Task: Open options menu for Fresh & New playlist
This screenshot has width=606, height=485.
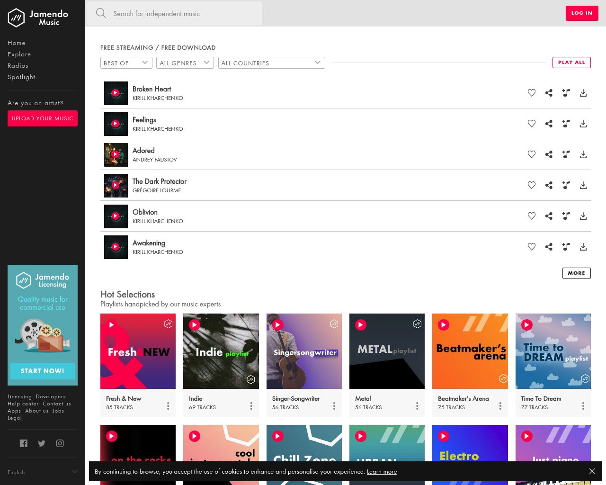Action: point(168,406)
